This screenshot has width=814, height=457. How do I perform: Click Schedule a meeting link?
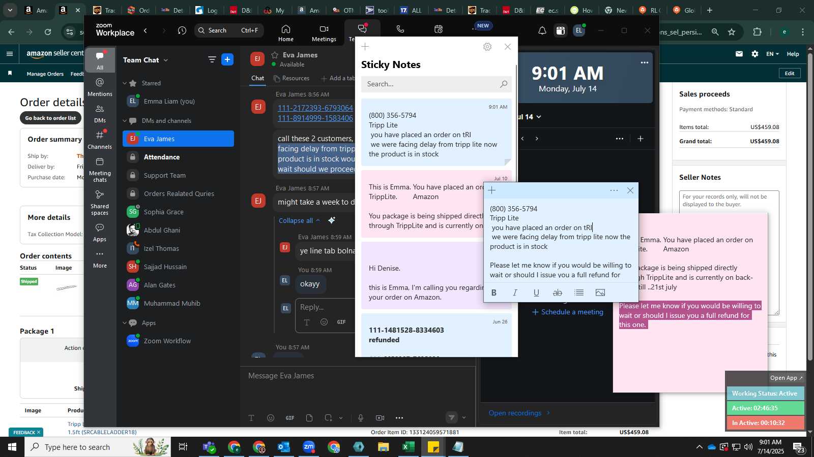click(568, 312)
